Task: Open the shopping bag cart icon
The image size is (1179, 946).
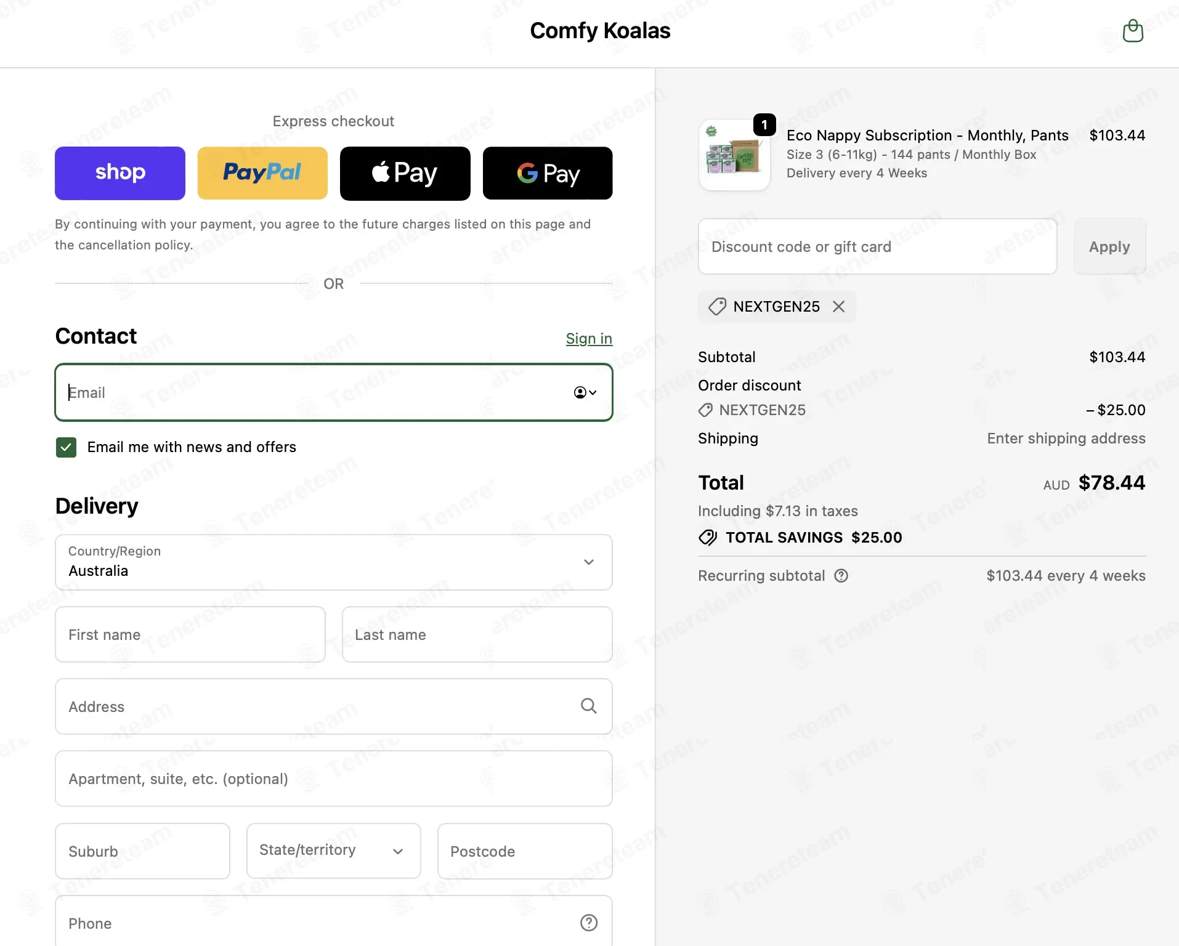Action: tap(1133, 31)
